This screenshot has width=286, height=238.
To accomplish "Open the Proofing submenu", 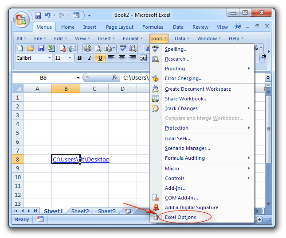I will pos(202,69).
